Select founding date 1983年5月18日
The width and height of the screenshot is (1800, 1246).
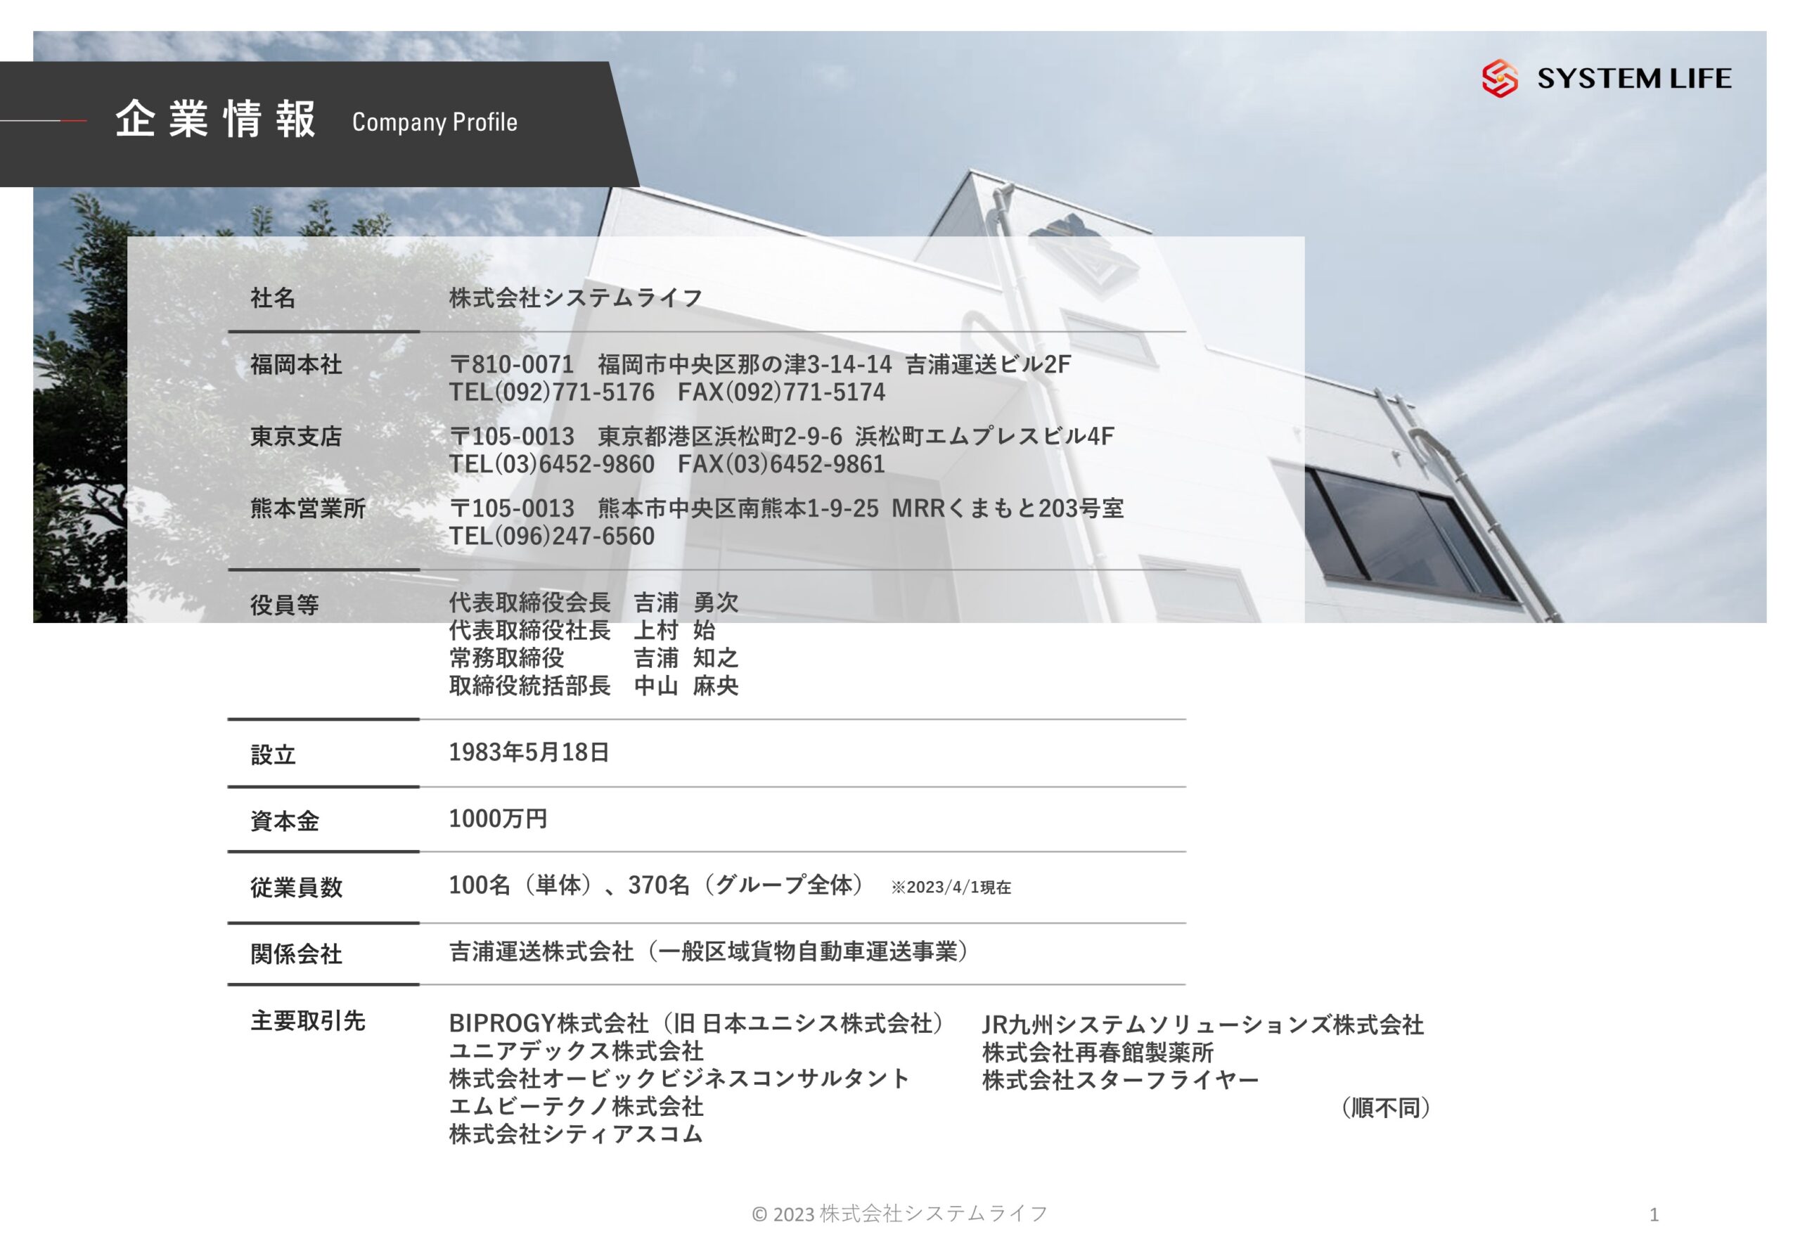529,752
